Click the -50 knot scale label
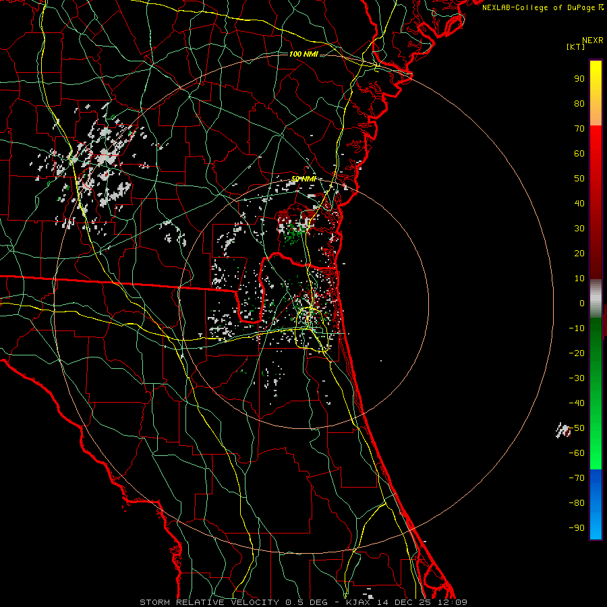Viewport: 607px width, 607px height. point(577,428)
